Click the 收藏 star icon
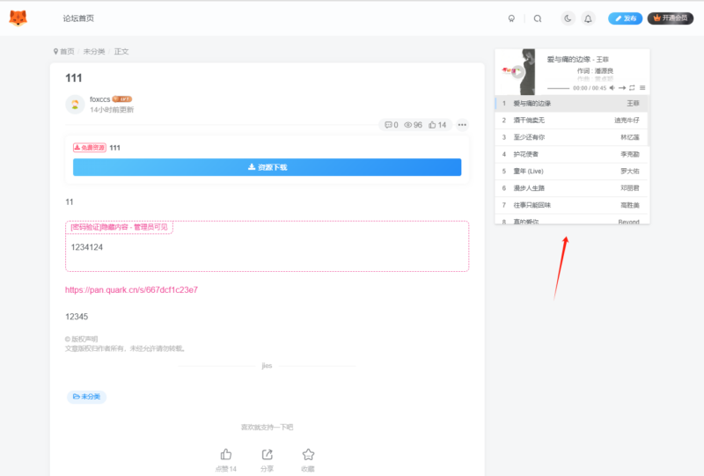Screen dimensions: 704x476 [x=308, y=455]
